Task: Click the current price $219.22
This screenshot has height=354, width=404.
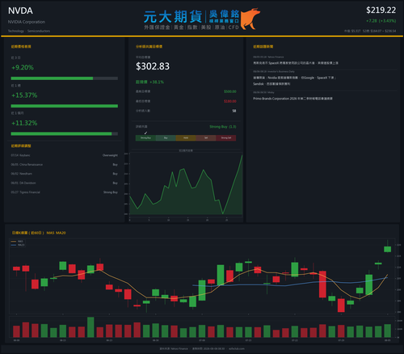Action: [x=381, y=11]
